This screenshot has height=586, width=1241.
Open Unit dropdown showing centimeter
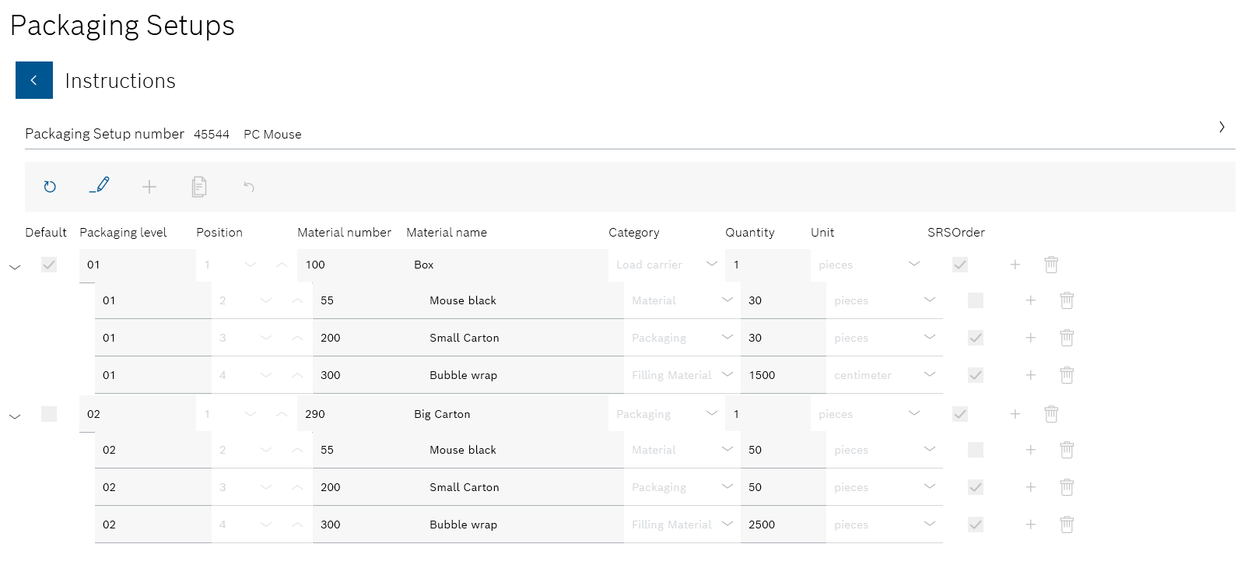pos(885,375)
